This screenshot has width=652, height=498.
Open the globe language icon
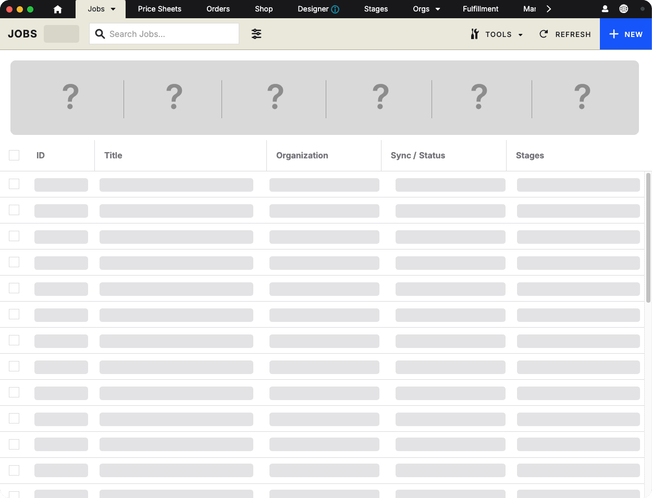[x=623, y=9]
